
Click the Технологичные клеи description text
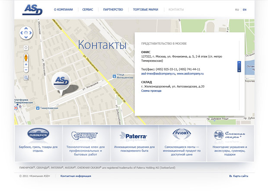click(86, 151)
